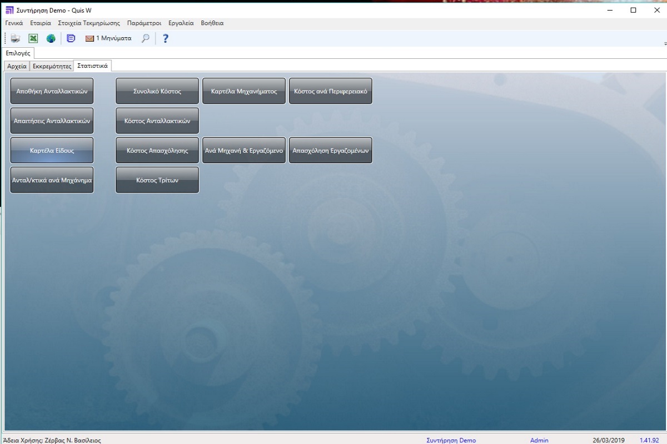Switch to the Αρχεία tab
Viewport: 667px width, 444px height.
coord(17,66)
